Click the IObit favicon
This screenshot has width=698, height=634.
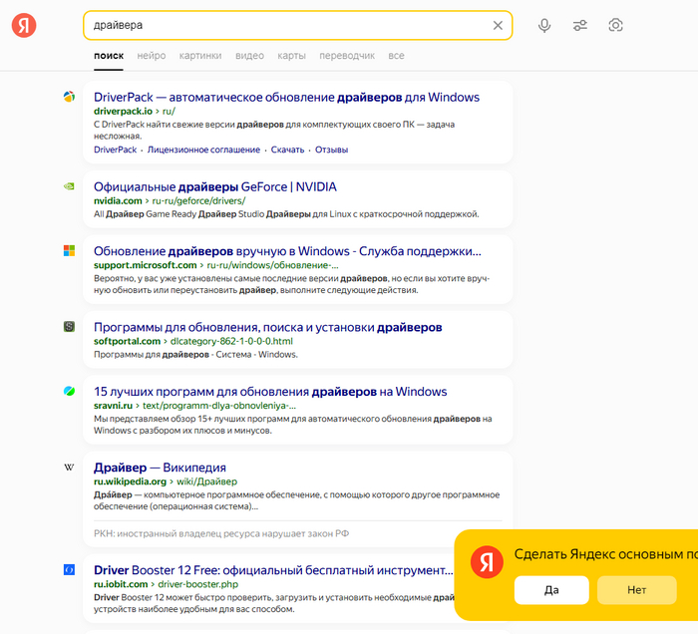[x=69, y=569]
